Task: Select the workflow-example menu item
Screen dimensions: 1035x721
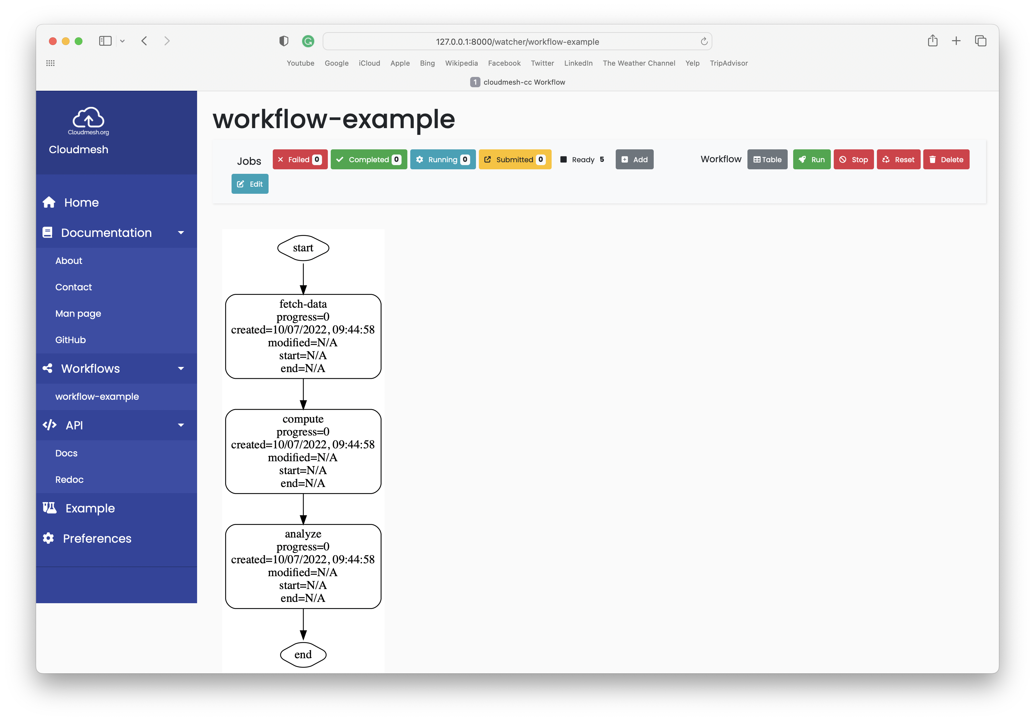Action: tap(97, 396)
